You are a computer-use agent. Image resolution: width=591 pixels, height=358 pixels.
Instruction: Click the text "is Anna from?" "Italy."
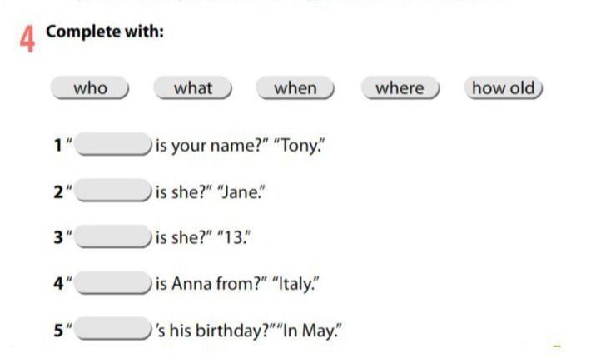238,284
